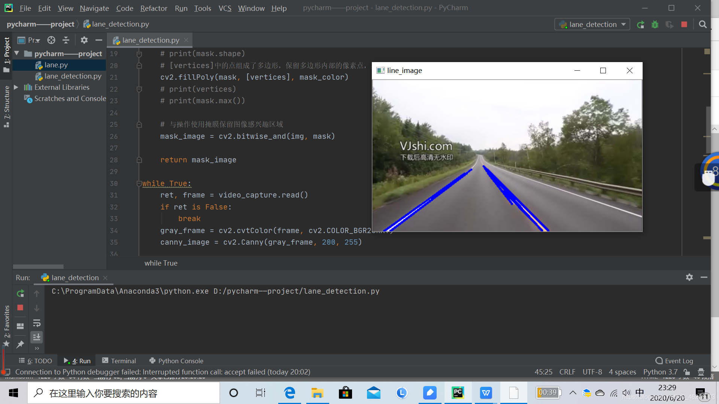
Task: Click while True breadcrumb below editor
Action: coord(161,263)
